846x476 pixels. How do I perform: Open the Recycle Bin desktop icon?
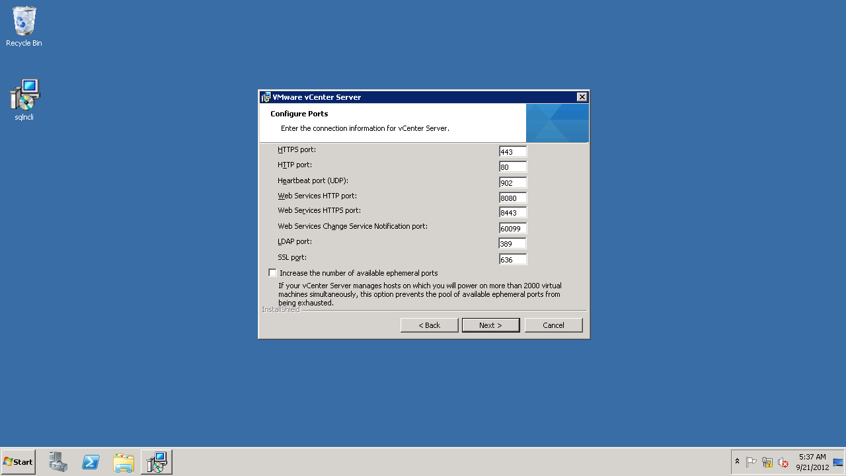24,26
